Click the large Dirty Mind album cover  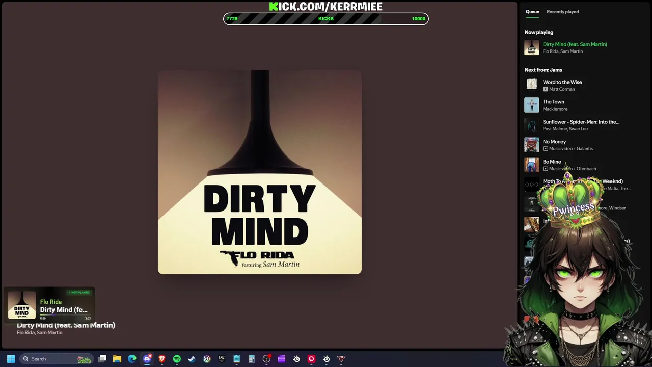(x=260, y=172)
